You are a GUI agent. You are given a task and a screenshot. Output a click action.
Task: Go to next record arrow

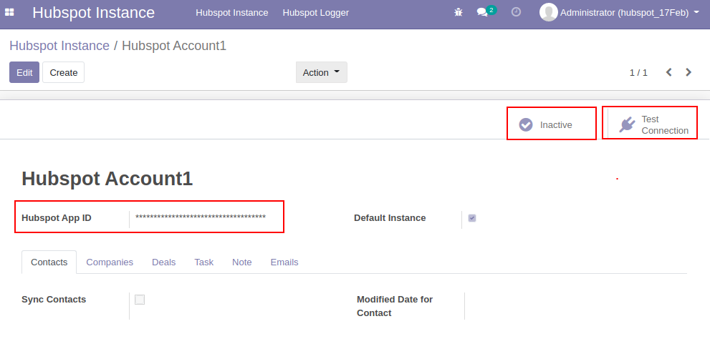coord(689,72)
